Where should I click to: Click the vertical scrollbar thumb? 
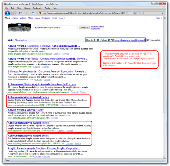click(x=165, y=66)
